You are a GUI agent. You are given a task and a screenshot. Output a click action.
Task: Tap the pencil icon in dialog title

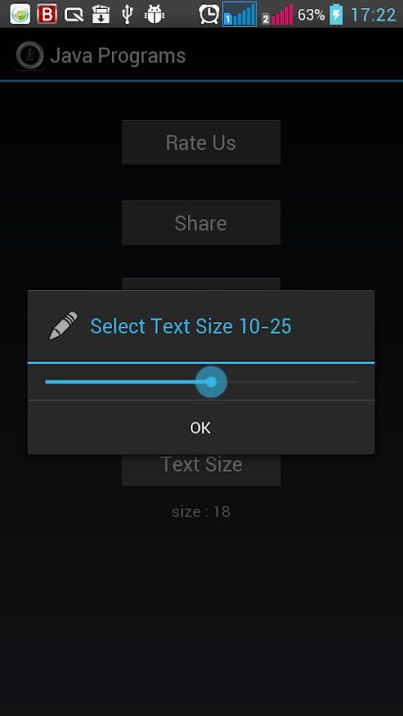tap(63, 326)
